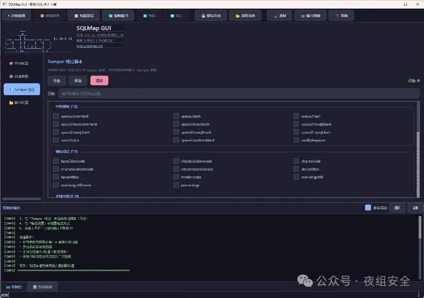Enable the space2dash tamper script
424x298 pixels.
pos(176,116)
